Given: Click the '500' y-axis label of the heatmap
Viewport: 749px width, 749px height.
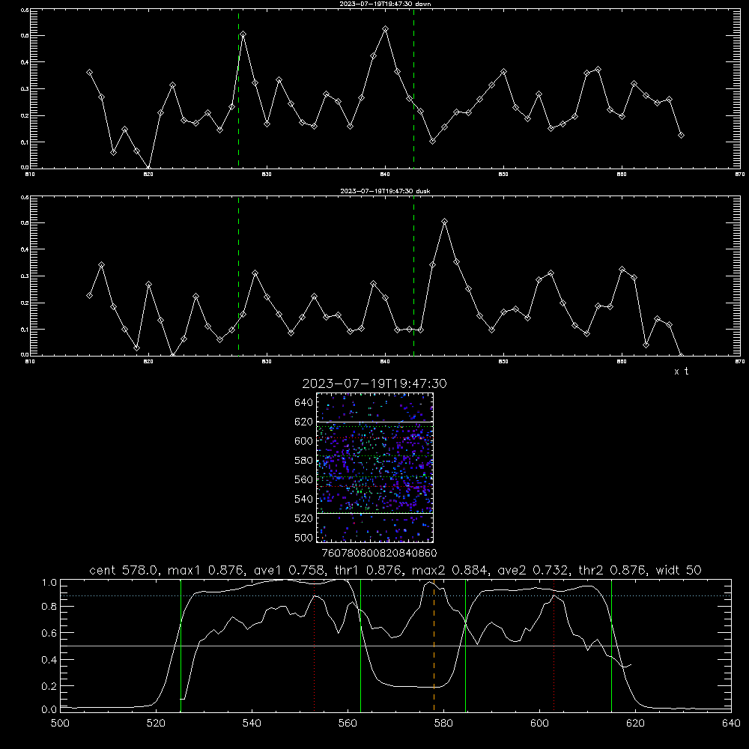Looking at the screenshot, I should tap(304, 537).
